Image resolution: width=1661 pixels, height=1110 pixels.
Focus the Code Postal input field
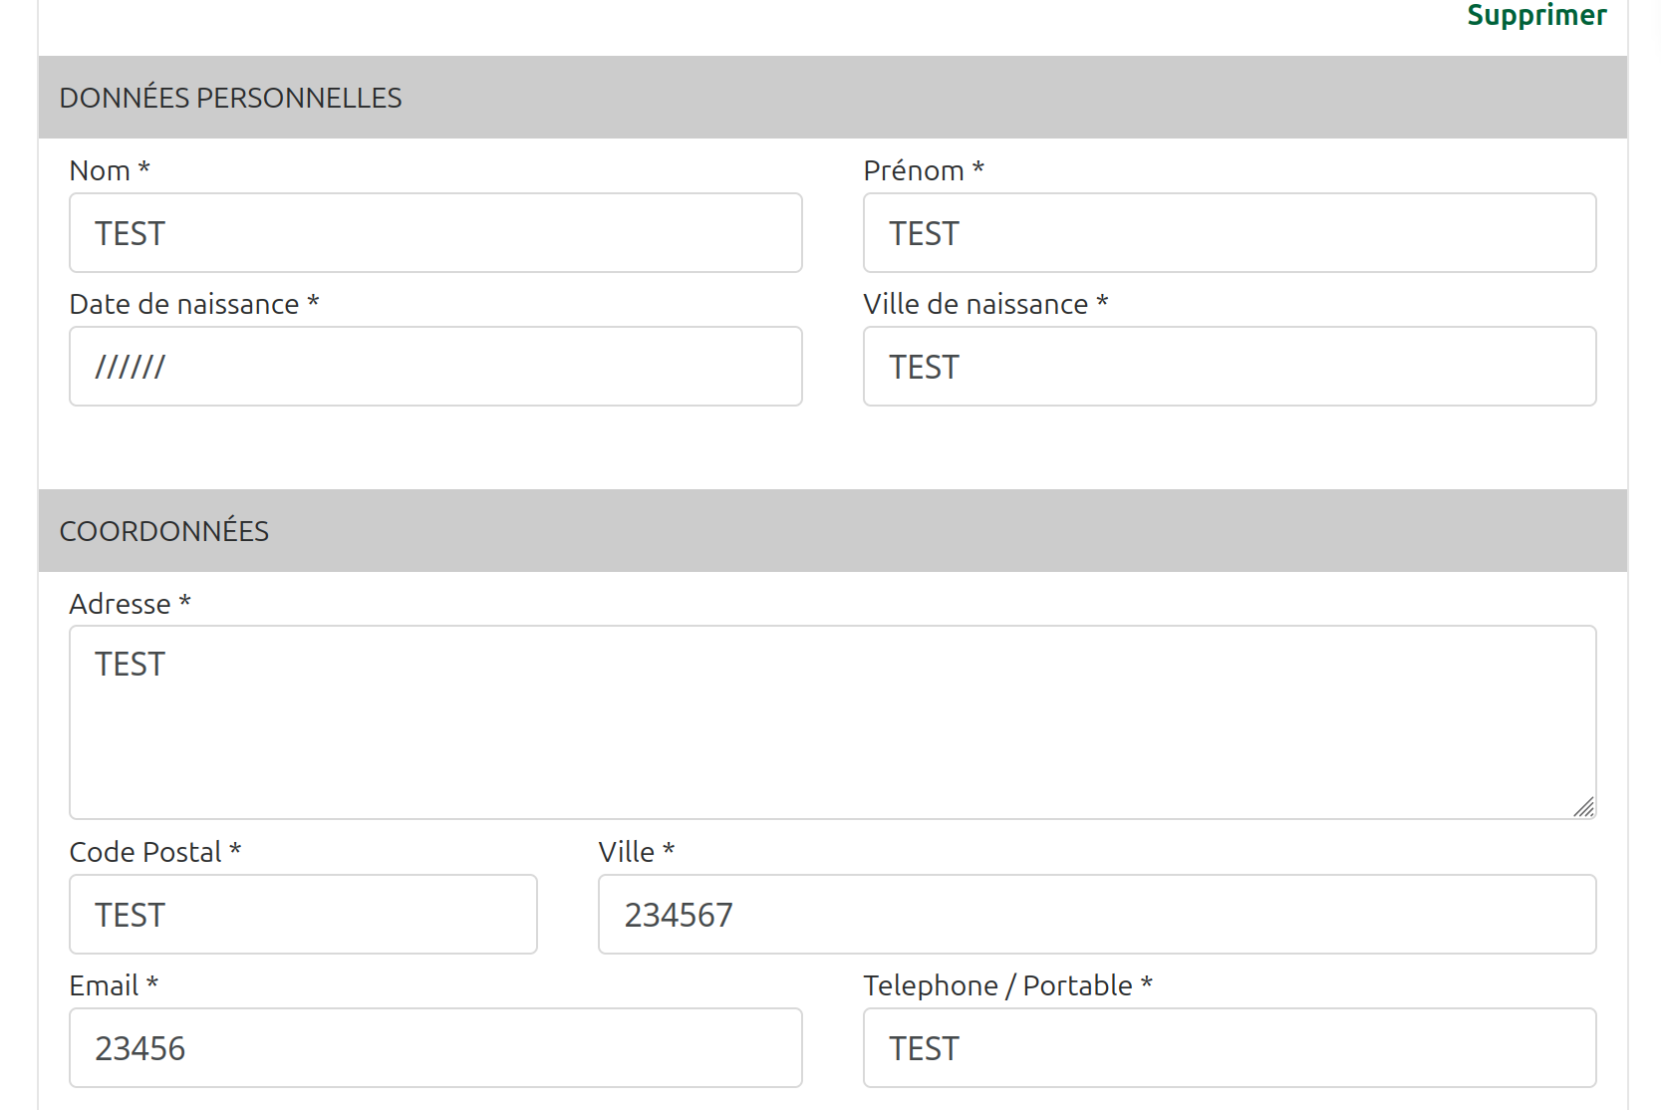(x=303, y=915)
